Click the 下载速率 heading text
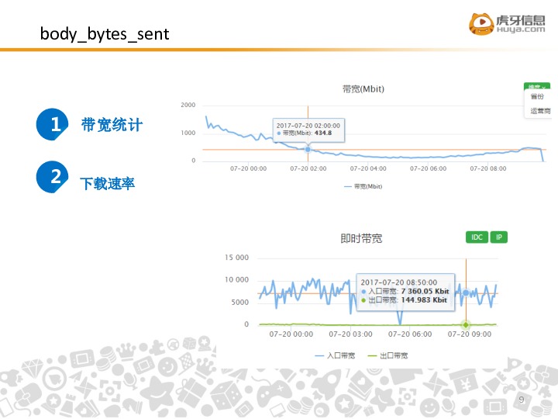 click(107, 185)
